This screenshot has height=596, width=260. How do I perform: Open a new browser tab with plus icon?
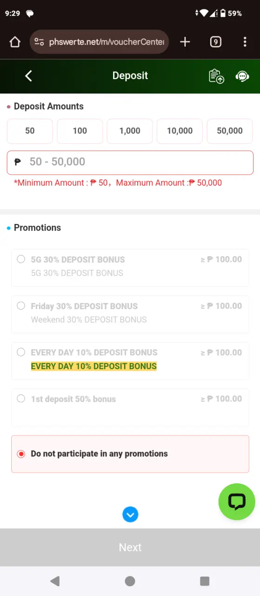pyautogui.click(x=185, y=42)
